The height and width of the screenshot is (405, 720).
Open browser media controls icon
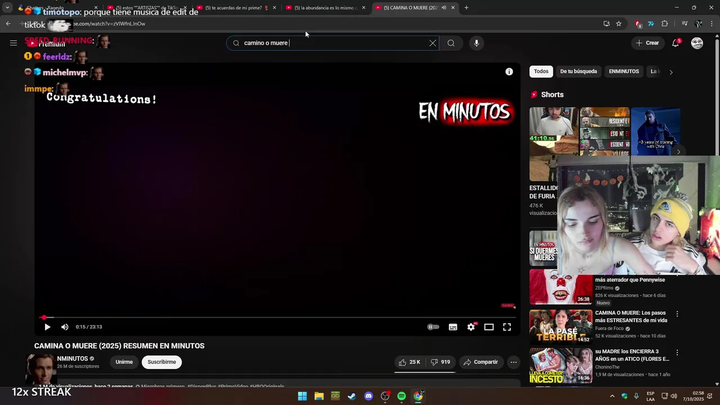click(x=685, y=24)
